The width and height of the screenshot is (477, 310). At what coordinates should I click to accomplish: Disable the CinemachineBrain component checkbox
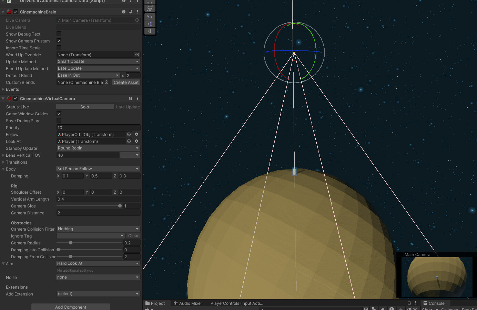(16, 12)
